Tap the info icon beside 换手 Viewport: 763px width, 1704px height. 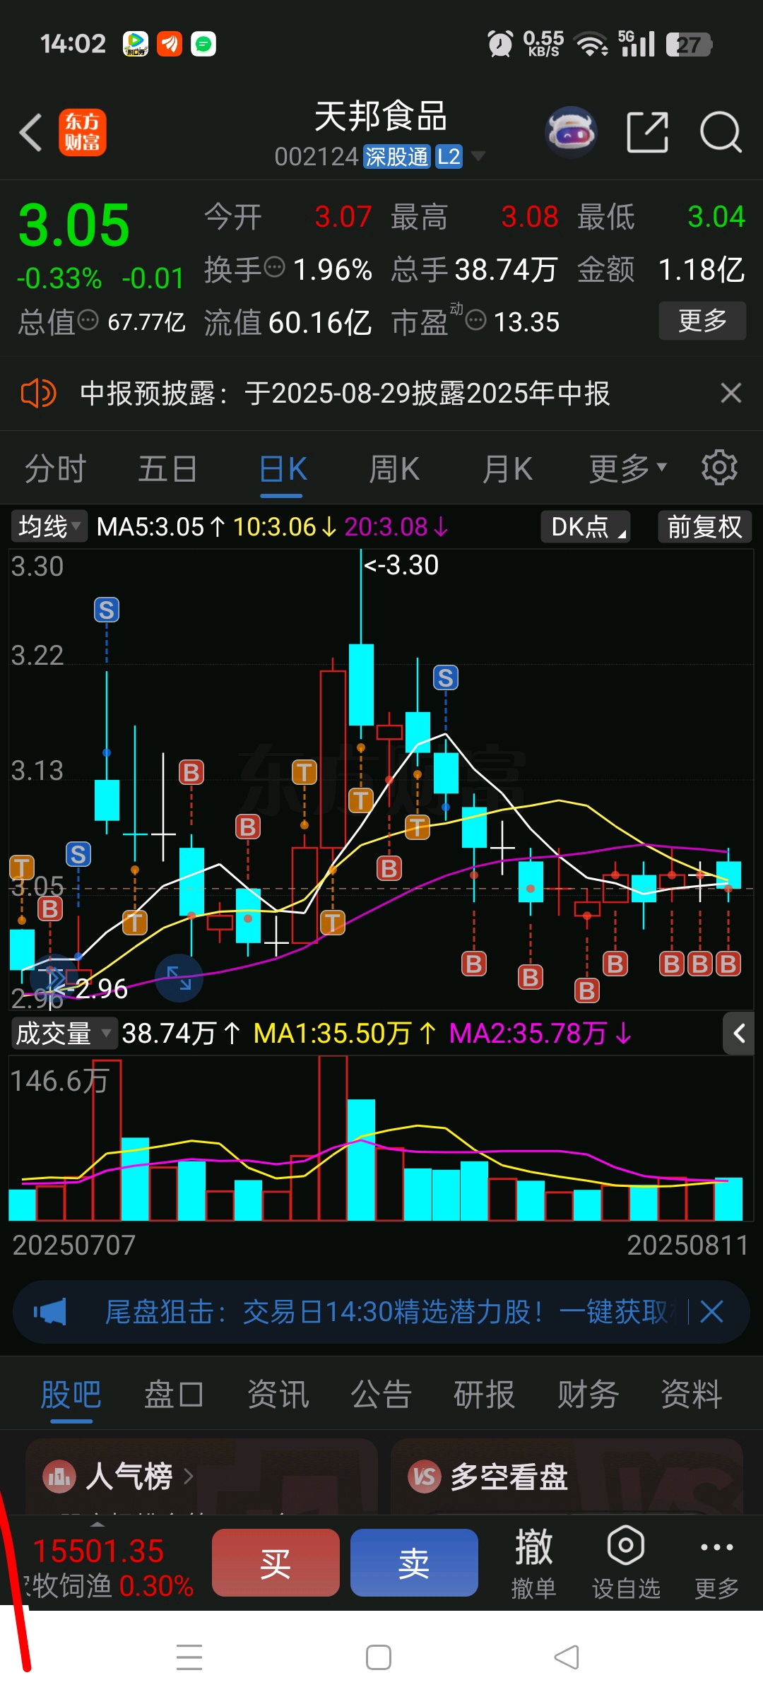pyautogui.click(x=274, y=267)
